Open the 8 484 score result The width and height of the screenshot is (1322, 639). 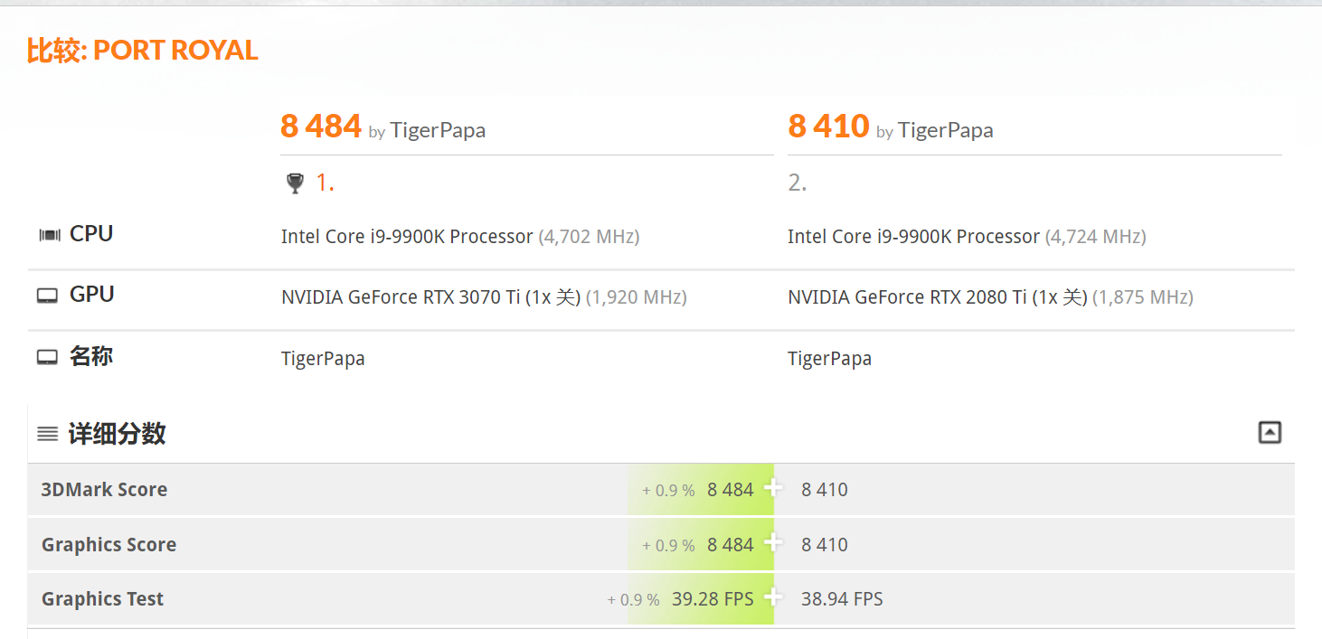pos(321,127)
